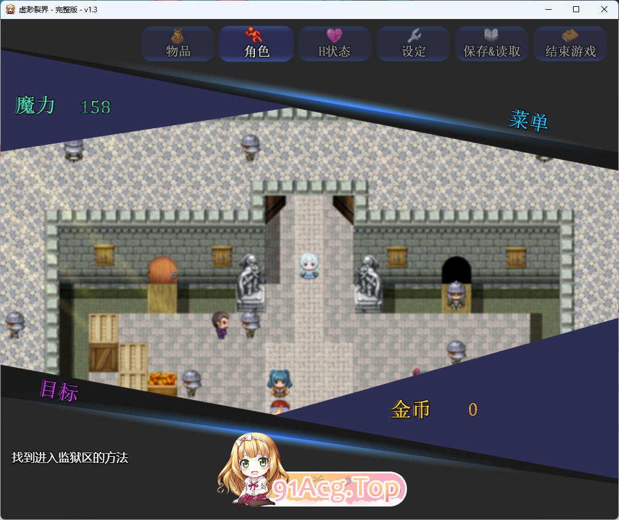Close the game window
This screenshot has height=520, width=619.
604,9
